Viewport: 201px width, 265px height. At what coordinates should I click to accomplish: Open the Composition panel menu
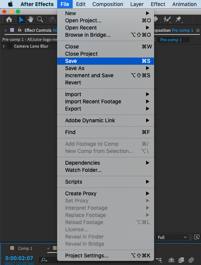click(198, 30)
